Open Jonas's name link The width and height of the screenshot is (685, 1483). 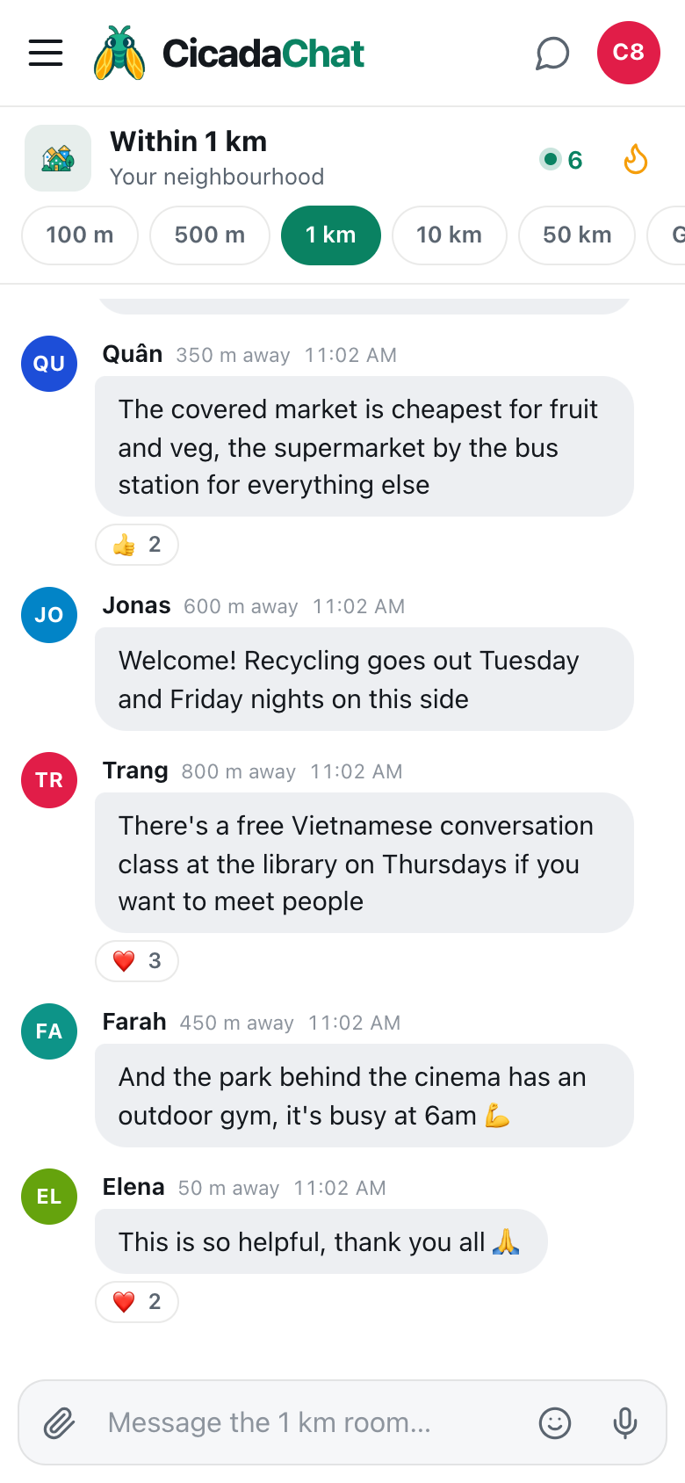coord(137,605)
